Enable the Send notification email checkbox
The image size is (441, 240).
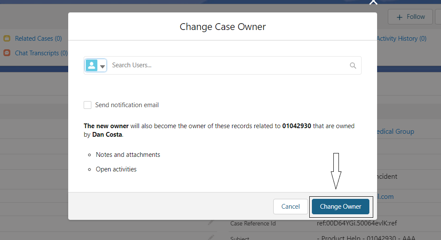pos(88,105)
